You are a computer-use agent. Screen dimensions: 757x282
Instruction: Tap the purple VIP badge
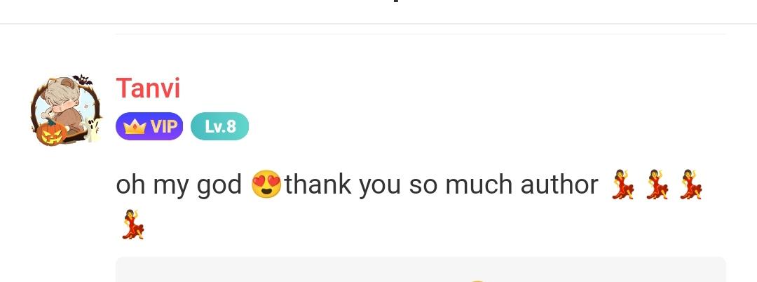[149, 126]
